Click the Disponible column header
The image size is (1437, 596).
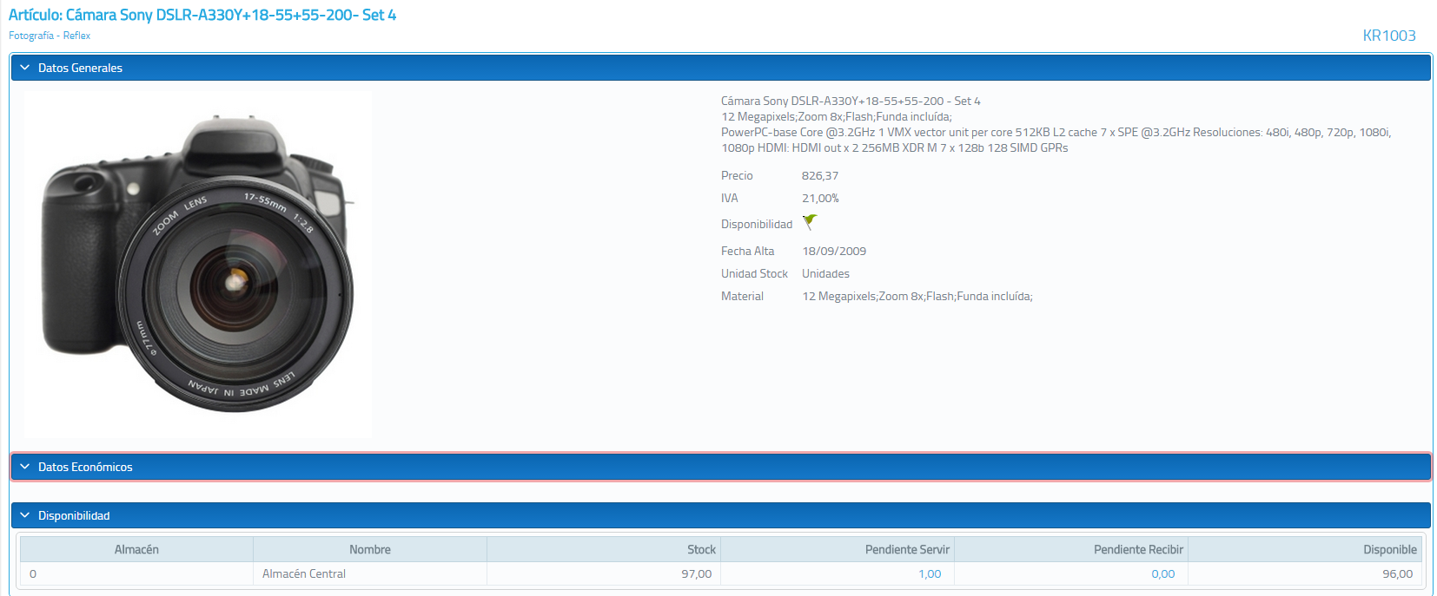pyautogui.click(x=1305, y=549)
